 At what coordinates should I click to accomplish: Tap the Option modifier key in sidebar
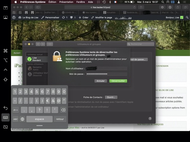point(5,60)
